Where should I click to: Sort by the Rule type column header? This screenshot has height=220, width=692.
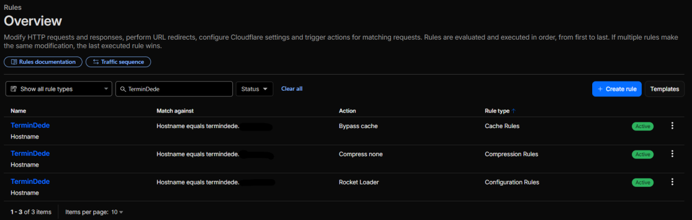(x=497, y=110)
